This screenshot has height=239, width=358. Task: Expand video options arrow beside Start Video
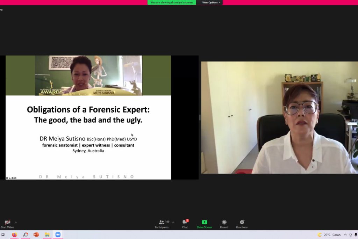point(15,222)
